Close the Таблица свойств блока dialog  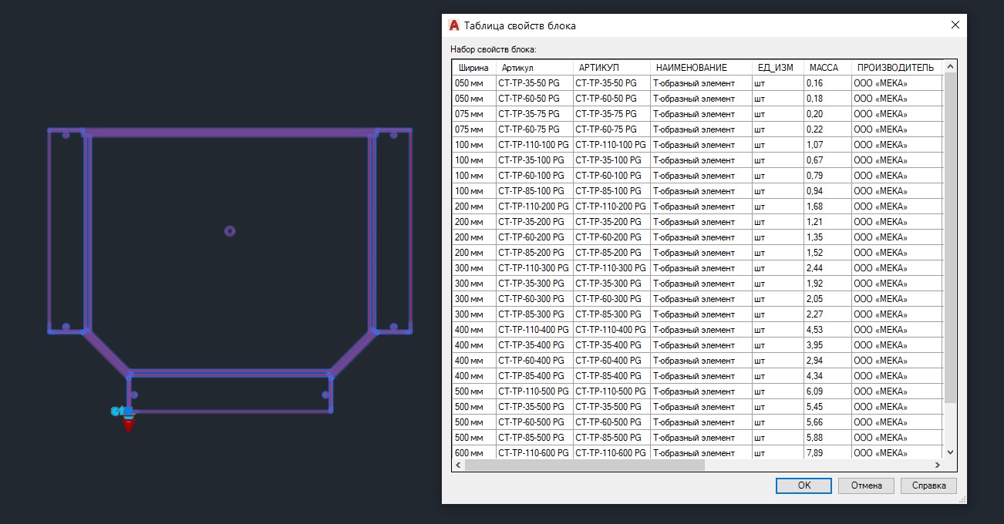pos(955,25)
